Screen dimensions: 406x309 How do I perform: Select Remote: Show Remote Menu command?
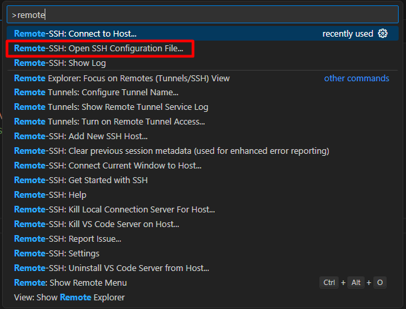click(203, 282)
